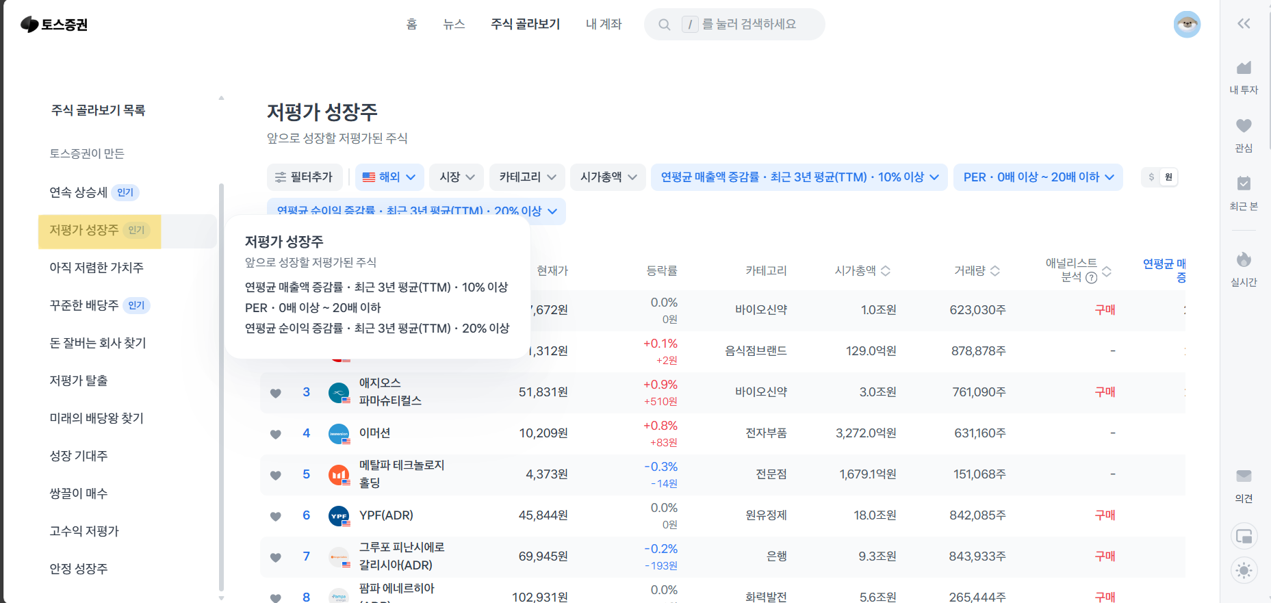Open My Investments (내 투자) icon
Image resolution: width=1271 pixels, height=603 pixels.
coord(1244,68)
